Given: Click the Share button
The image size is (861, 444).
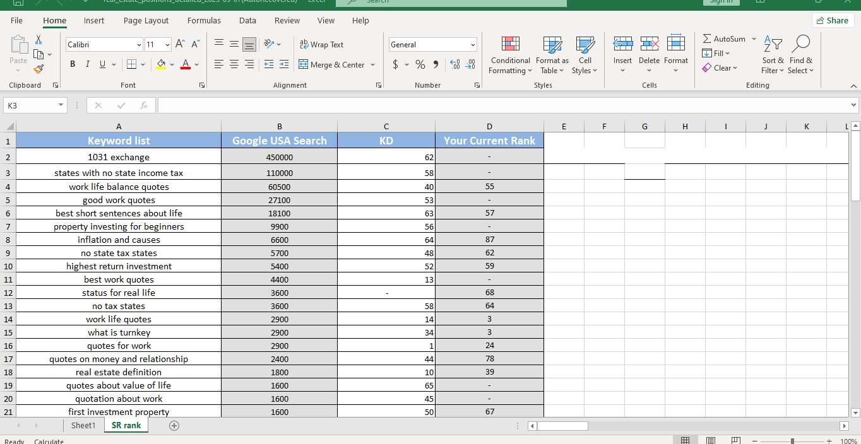Looking at the screenshot, I should pos(832,20).
